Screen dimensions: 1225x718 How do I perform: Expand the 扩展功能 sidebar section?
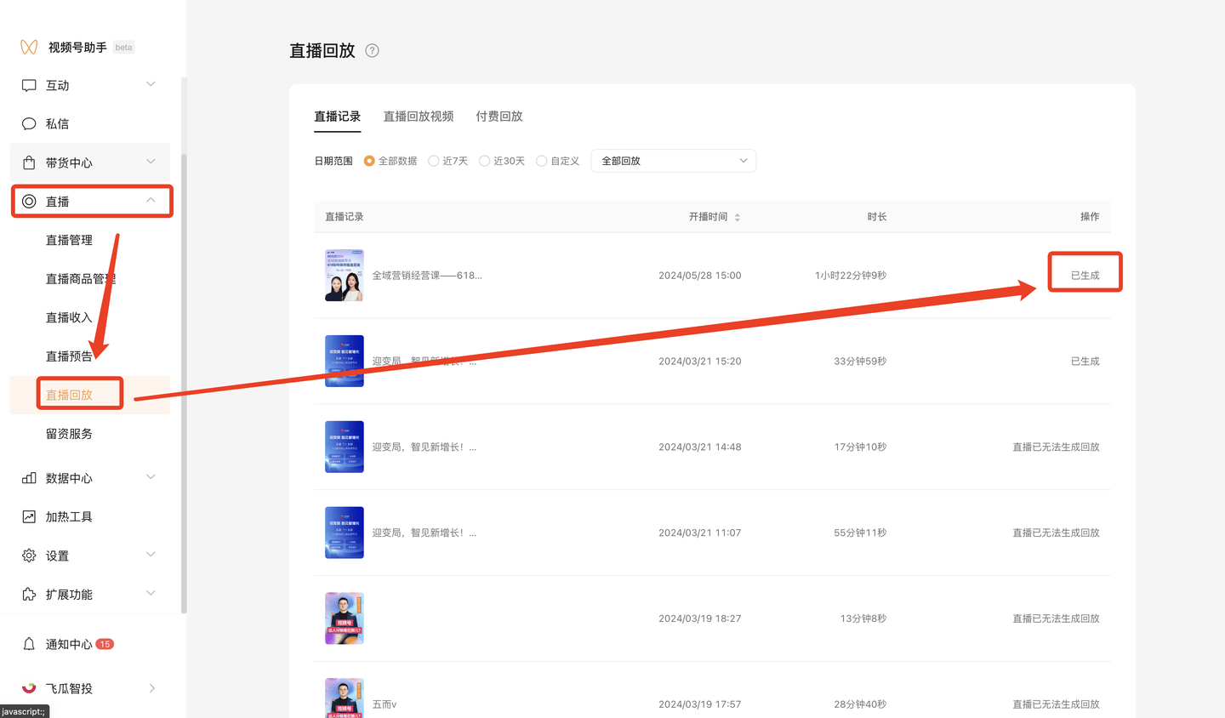150,594
